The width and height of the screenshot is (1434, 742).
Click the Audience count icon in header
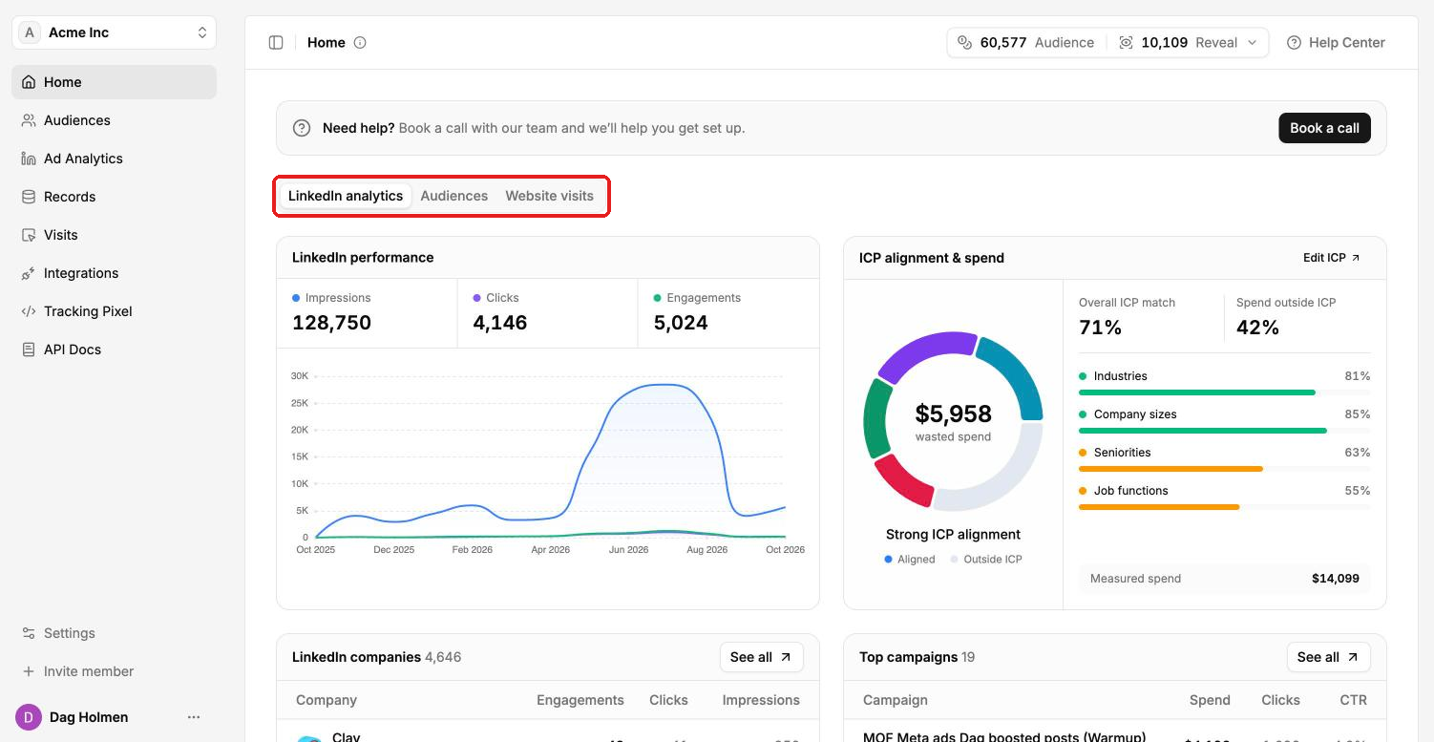[x=964, y=42]
